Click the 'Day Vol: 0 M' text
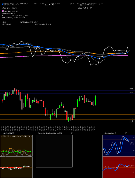135x178 pixels. (x=85, y=8)
